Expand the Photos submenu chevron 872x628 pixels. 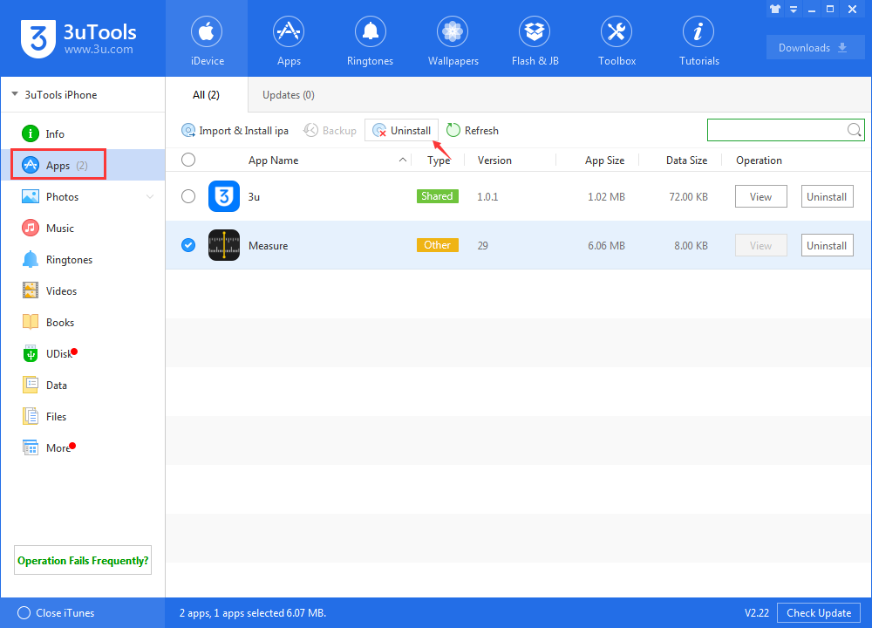pyautogui.click(x=150, y=197)
